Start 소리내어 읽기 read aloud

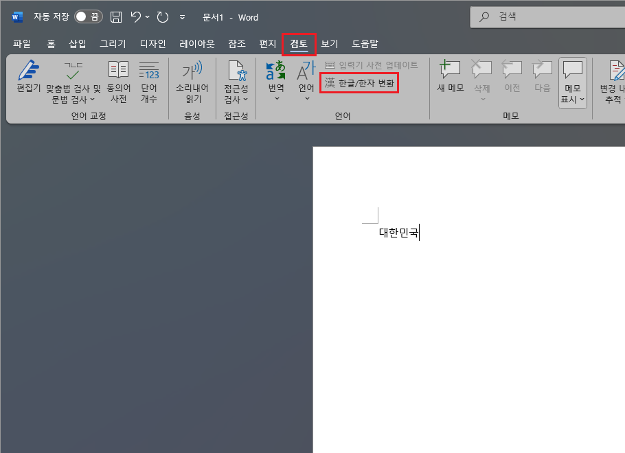[192, 80]
